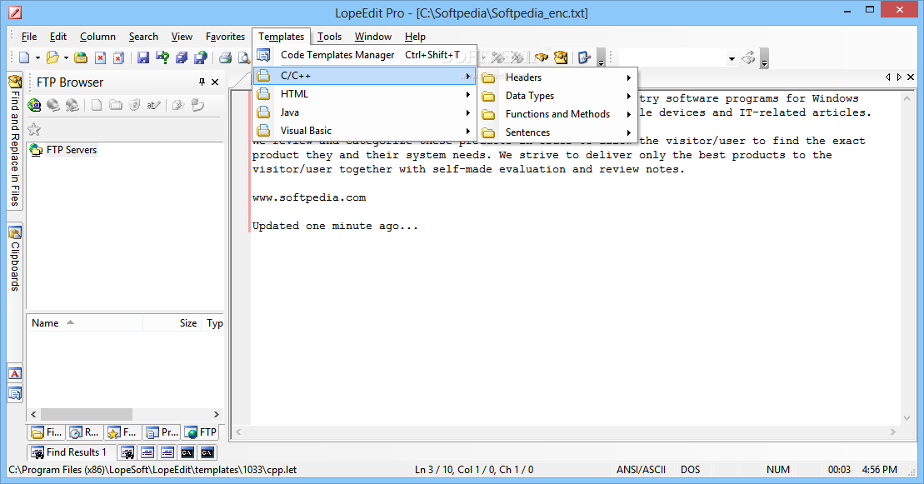Open the Headers submenu under C/C++

[557, 77]
